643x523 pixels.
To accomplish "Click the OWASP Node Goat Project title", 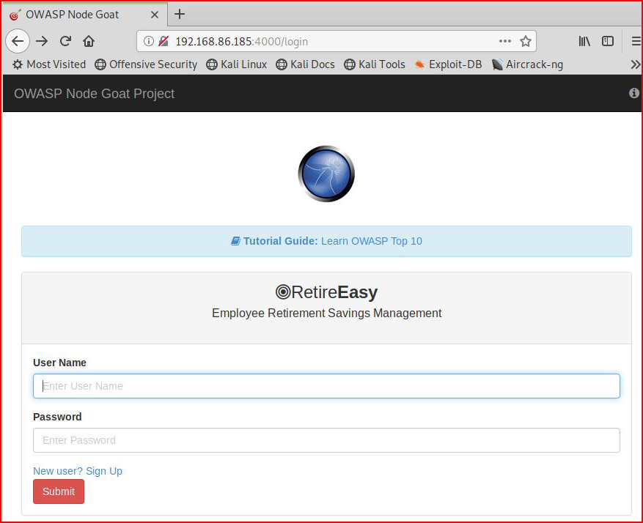I will pyautogui.click(x=95, y=93).
